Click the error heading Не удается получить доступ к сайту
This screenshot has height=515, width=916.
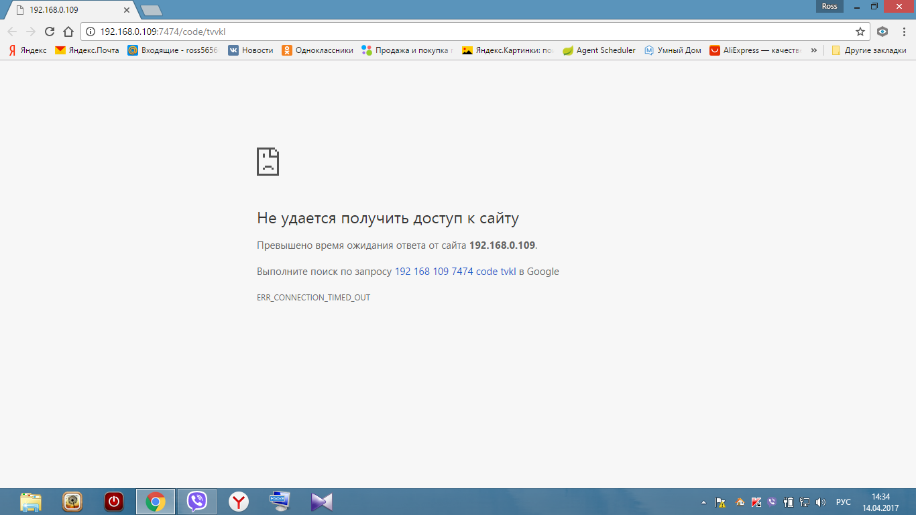click(x=388, y=218)
